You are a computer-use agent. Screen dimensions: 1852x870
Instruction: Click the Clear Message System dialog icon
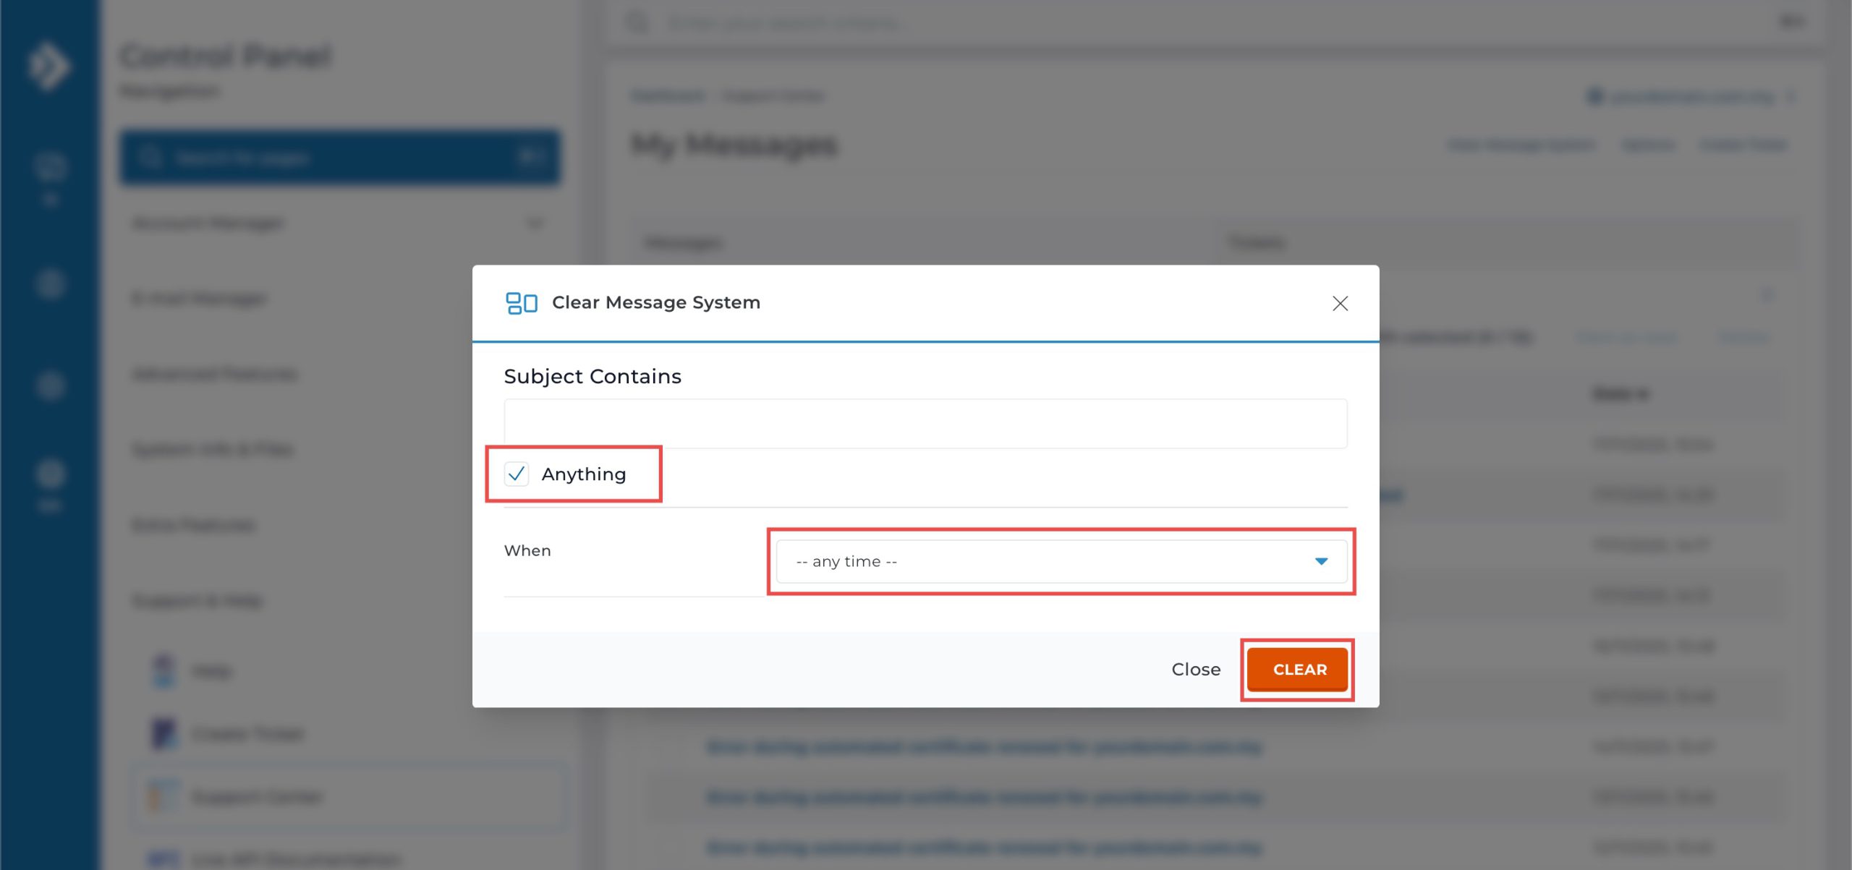521,303
